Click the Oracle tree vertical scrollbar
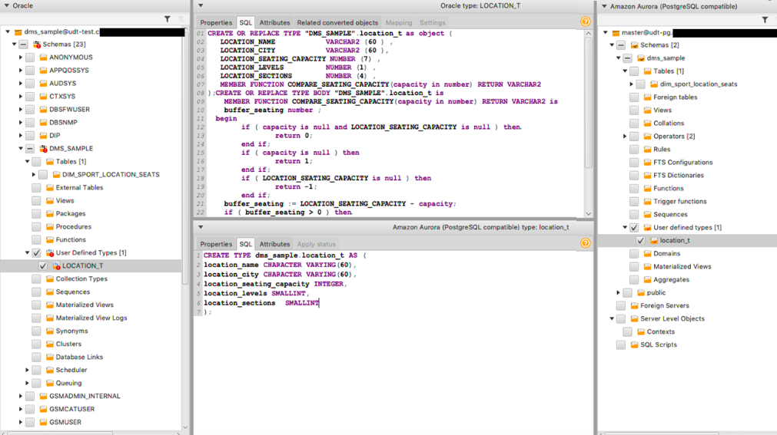This screenshot has width=777, height=435. pos(184,157)
